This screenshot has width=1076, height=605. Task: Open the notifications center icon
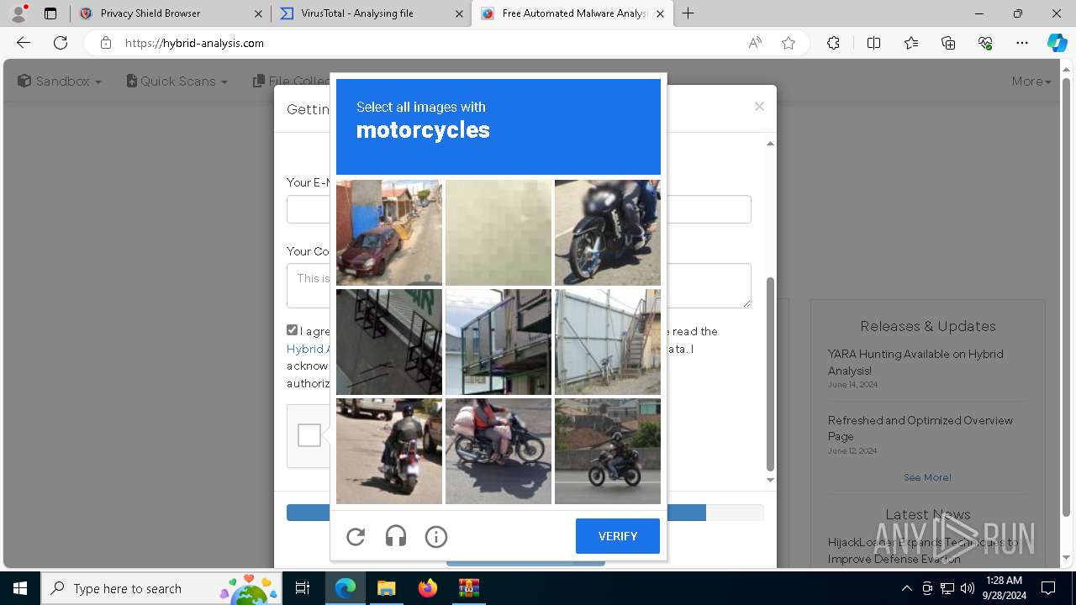(x=1048, y=588)
